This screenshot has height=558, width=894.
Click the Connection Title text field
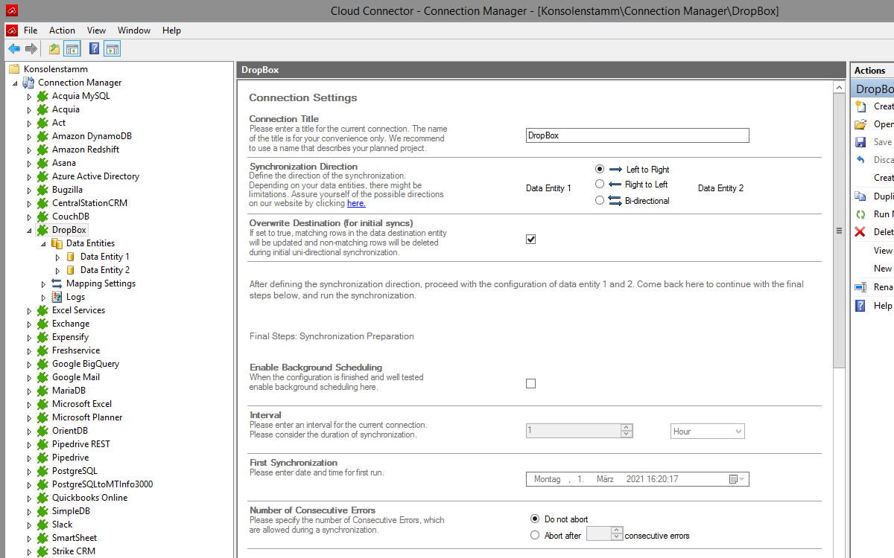(637, 135)
